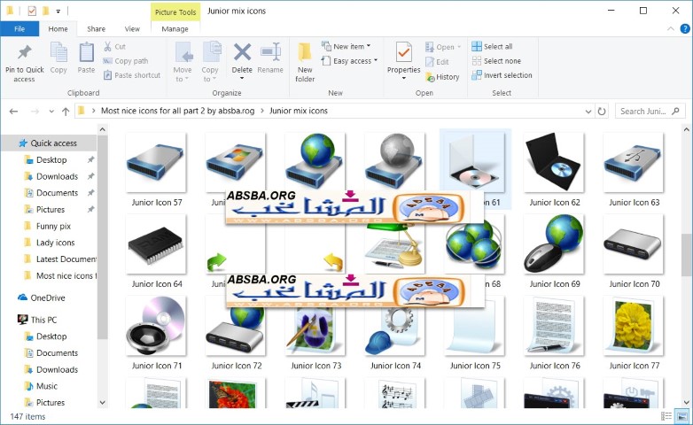
Task: Select Junior Icon 70 USB hub icon
Action: (x=633, y=244)
